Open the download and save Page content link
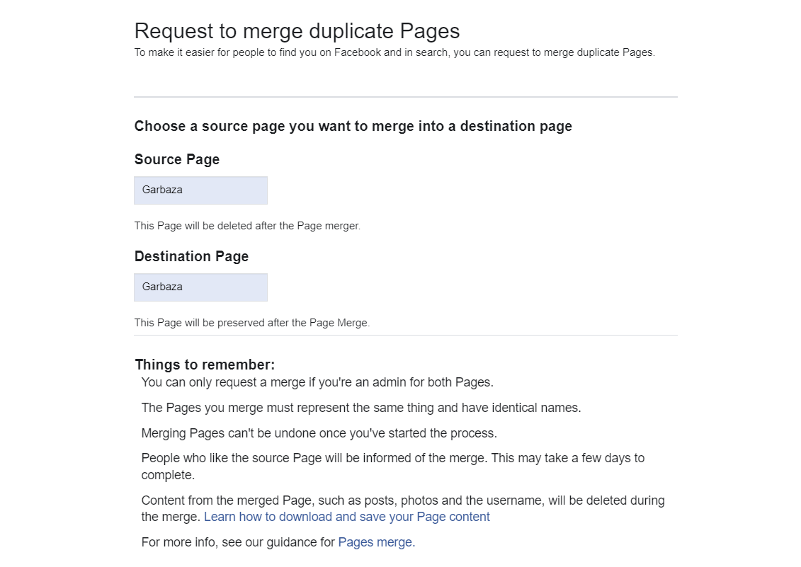The image size is (801, 567). (346, 517)
